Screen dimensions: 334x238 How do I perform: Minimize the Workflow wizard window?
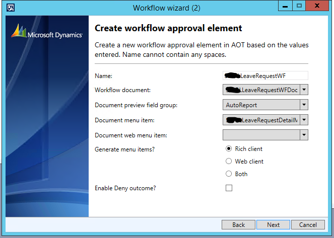285,6
